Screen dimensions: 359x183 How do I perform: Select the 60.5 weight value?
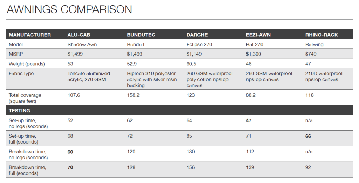(191, 64)
